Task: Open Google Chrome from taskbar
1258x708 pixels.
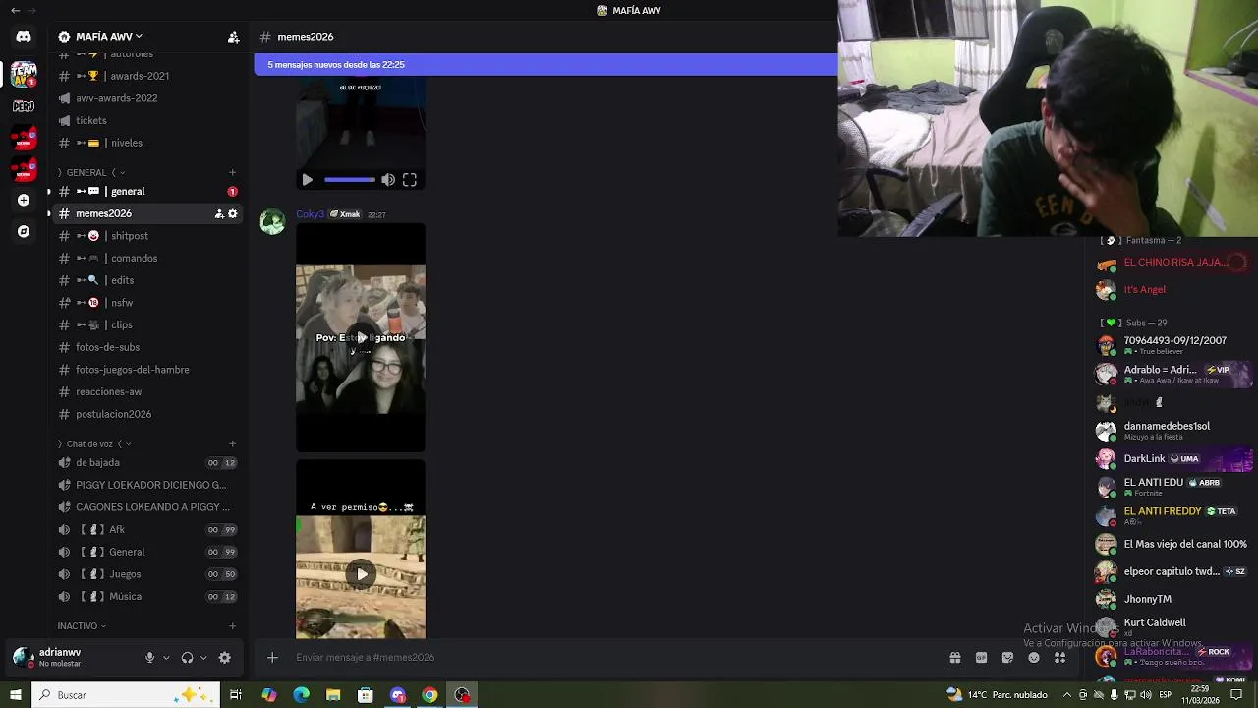Action: (x=429, y=695)
